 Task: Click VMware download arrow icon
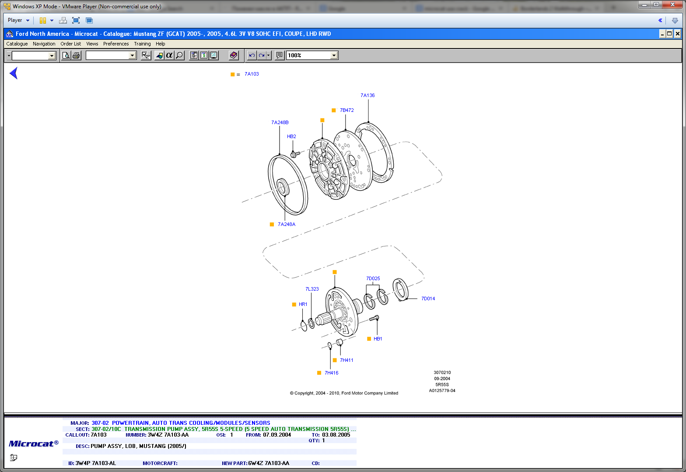(675, 21)
